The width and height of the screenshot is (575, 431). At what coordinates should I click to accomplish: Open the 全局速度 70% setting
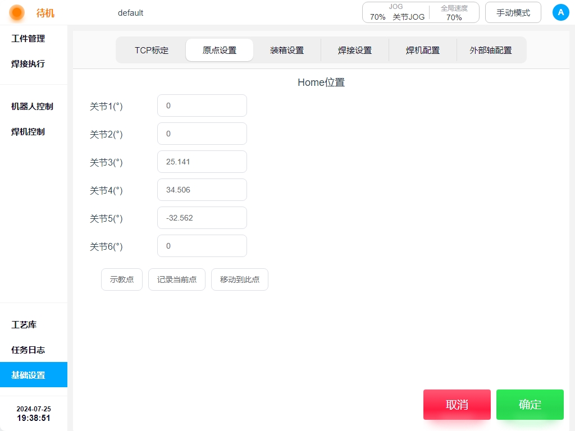pos(454,12)
